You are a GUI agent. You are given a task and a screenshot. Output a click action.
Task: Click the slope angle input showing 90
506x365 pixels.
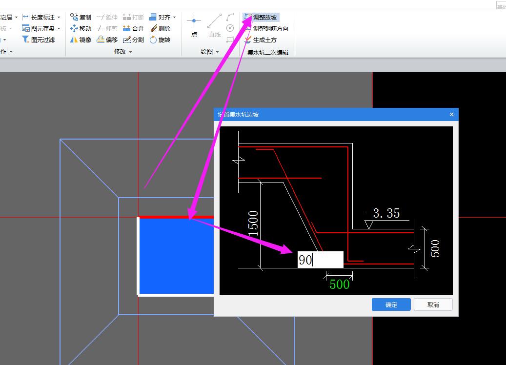point(320,260)
